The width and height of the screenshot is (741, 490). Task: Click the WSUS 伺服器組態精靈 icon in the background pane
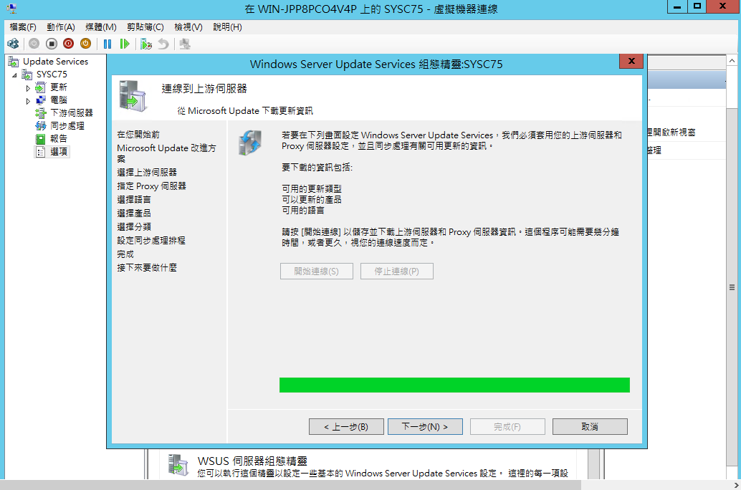(178, 465)
